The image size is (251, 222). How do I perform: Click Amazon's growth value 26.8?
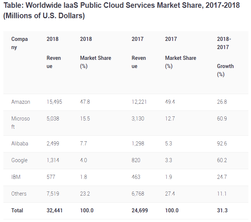[x=222, y=102]
